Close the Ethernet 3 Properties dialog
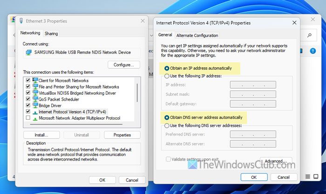Image resolution: width=326 pixels, height=194 pixels. tap(143, 21)
